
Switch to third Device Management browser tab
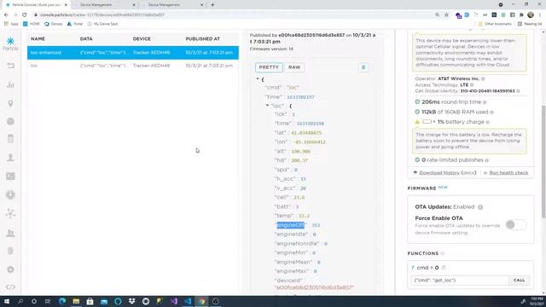tap(172, 5)
